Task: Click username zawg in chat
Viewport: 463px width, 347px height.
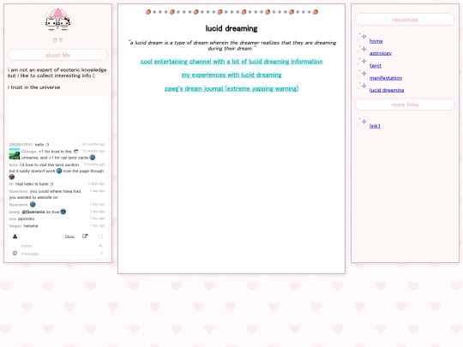Action: point(15,212)
